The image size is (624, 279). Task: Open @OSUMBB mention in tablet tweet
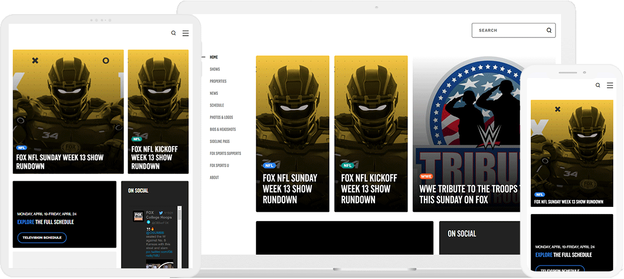tap(155, 233)
